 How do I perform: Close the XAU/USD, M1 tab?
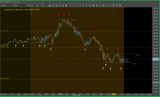(15, 2)
